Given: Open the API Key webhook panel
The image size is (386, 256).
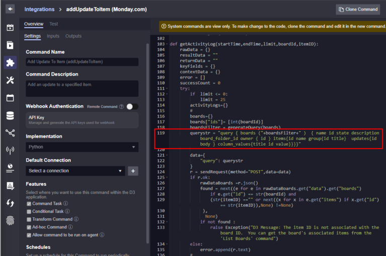Looking at the screenshot, I should click(82, 120).
